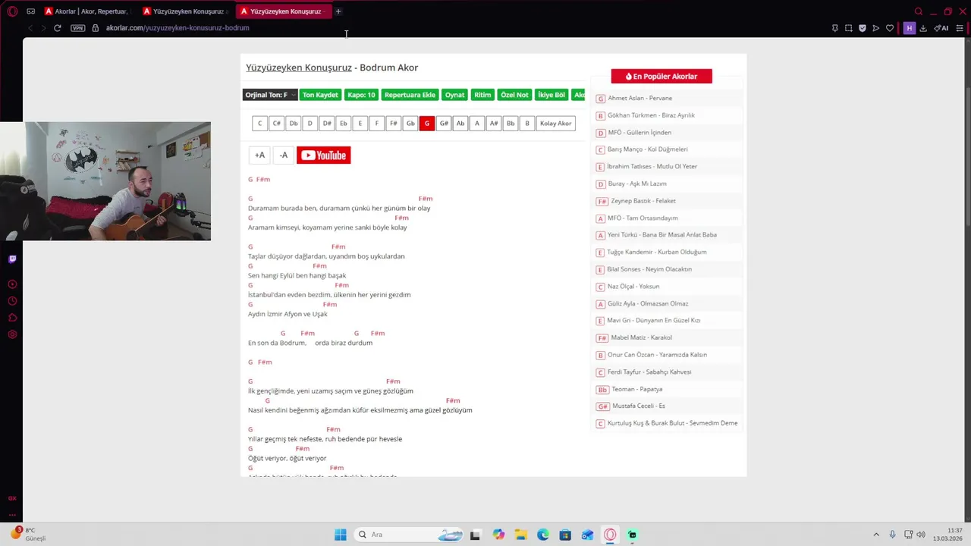Click the Repertuara Ekle button
This screenshot has width=971, height=546.
click(410, 95)
